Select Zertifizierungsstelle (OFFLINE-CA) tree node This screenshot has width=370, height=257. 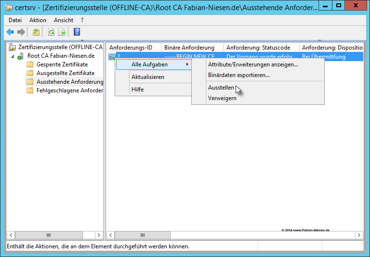[x=61, y=47]
